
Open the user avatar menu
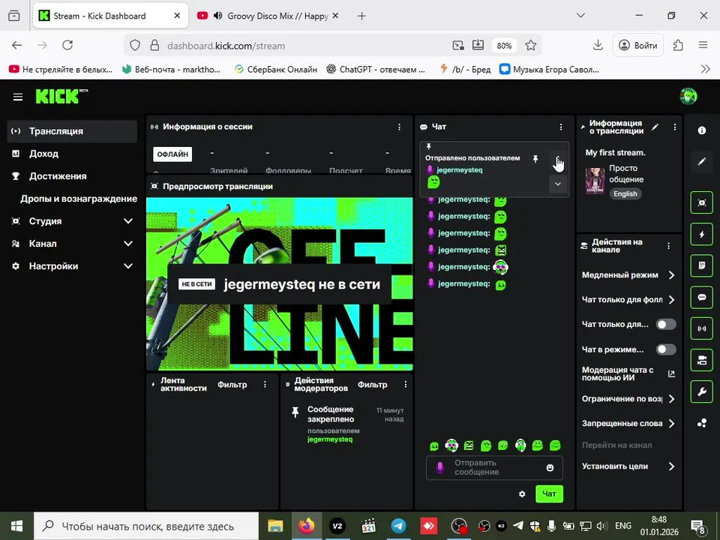[x=688, y=97]
